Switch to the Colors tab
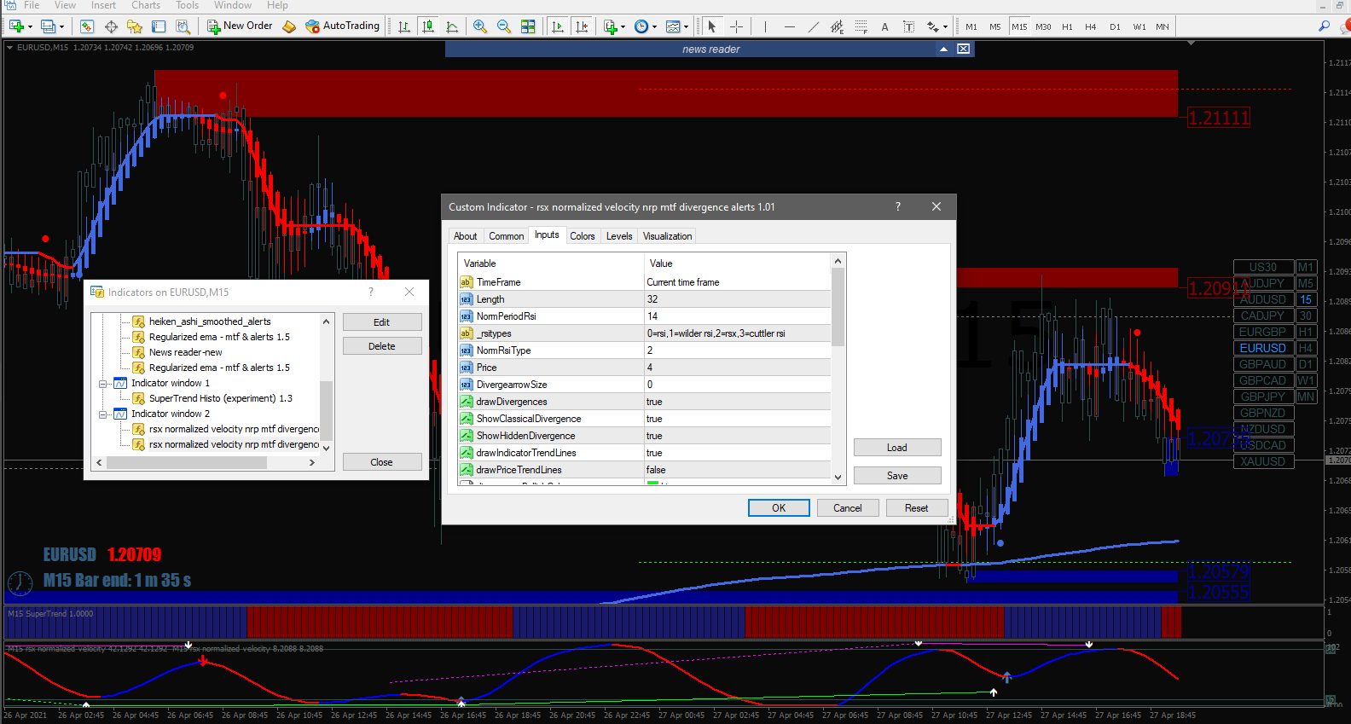The image size is (1351, 724). [x=583, y=236]
